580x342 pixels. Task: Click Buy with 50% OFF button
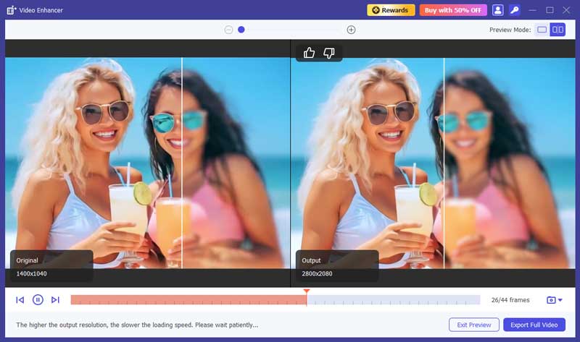452,10
